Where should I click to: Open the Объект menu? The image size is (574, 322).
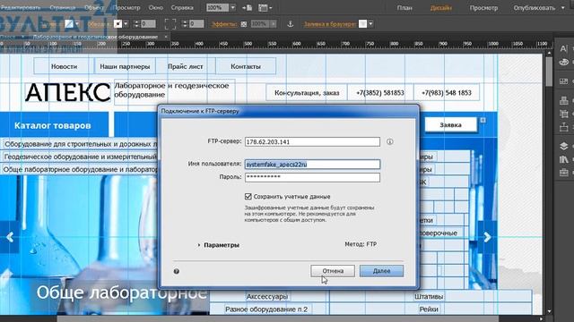coord(94,7)
